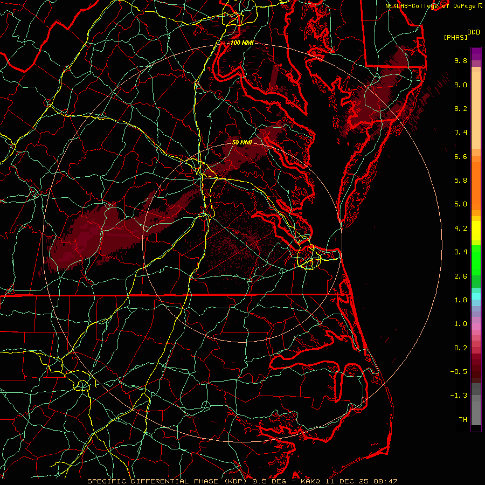Click the -1.3 scale value
Screen dimensions: 485x485
tap(459, 396)
